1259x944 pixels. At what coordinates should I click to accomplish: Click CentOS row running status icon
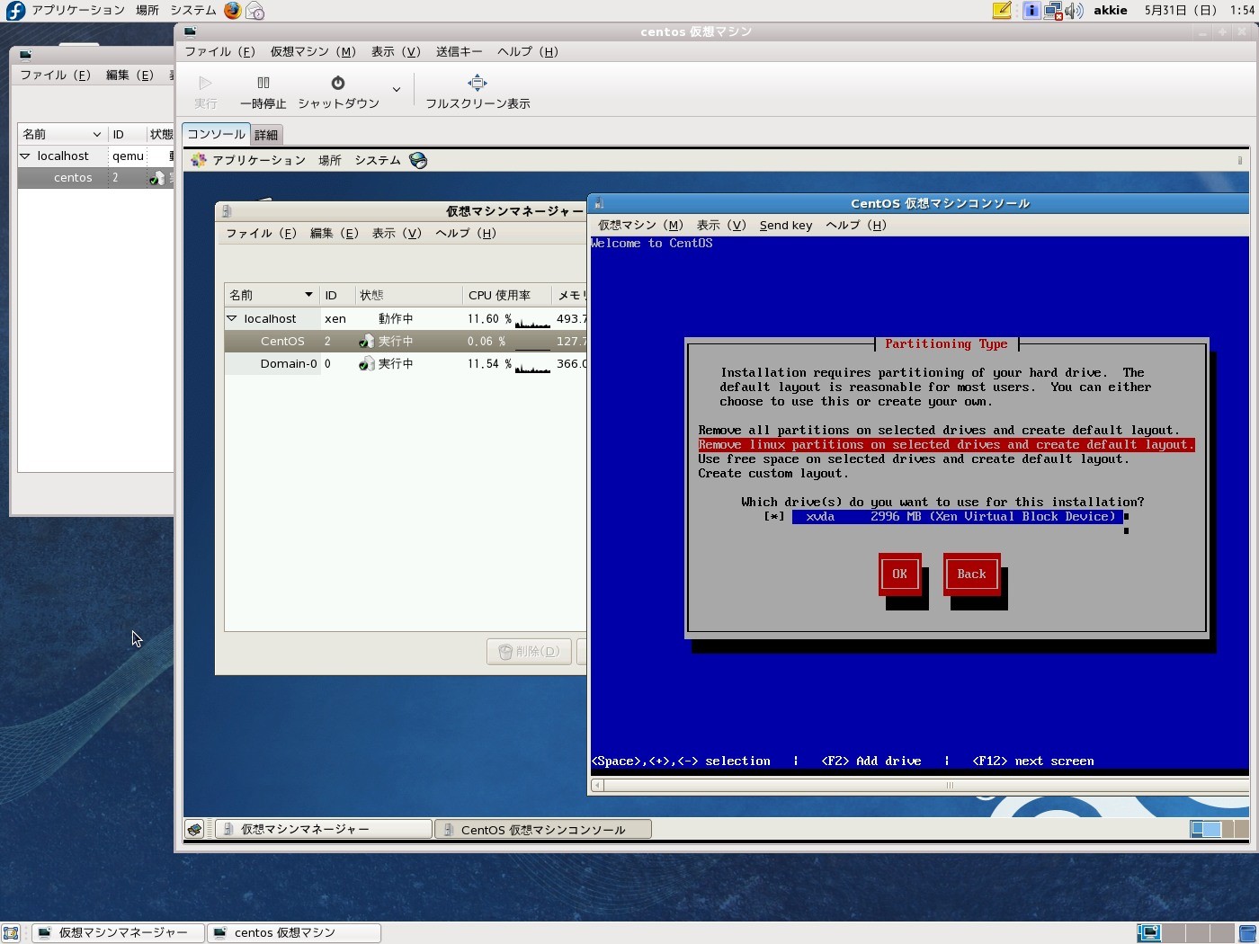pyautogui.click(x=366, y=342)
